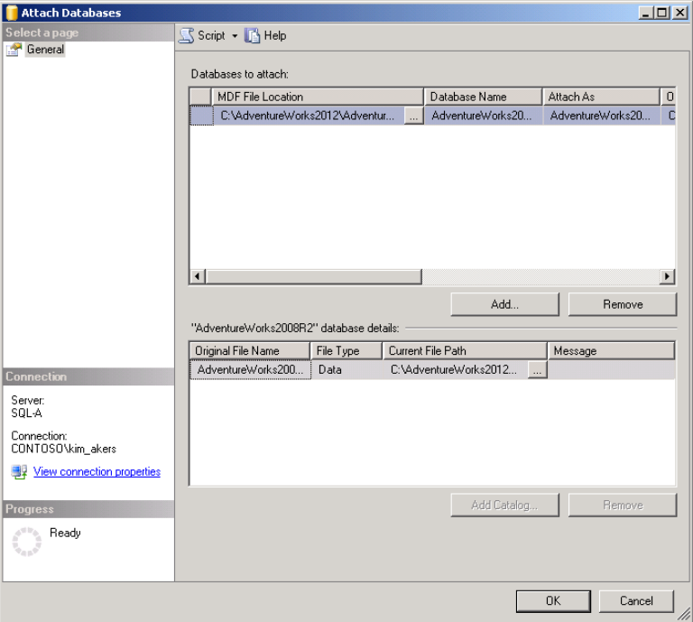Image resolution: width=693 pixels, height=622 pixels.
Task: Click the Script toolbar icon
Action: pos(187,35)
